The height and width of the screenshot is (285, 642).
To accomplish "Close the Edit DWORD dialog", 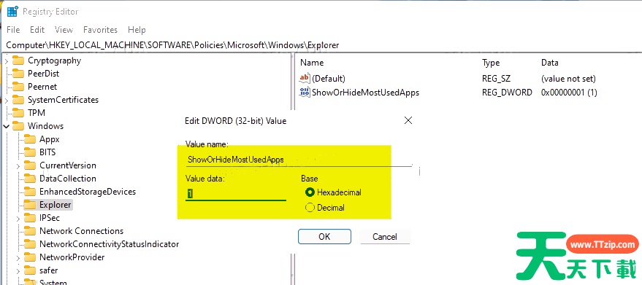I will coord(408,120).
